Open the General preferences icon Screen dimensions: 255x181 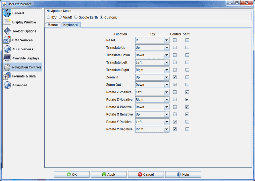coord(7,13)
